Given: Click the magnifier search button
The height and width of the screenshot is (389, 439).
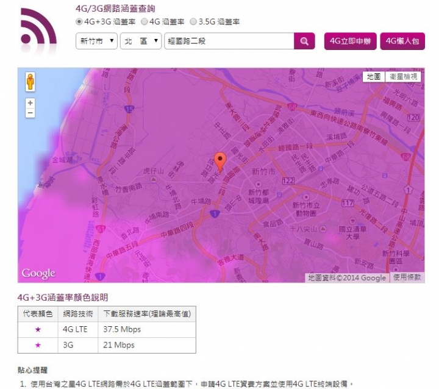Looking at the screenshot, I should (304, 41).
